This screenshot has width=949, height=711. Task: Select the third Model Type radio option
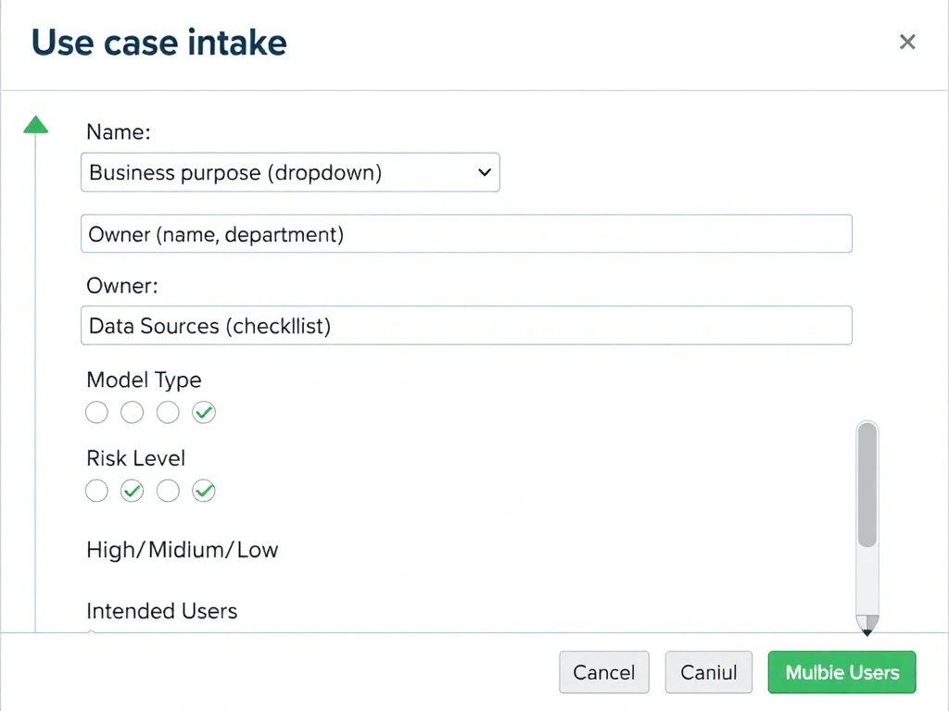click(168, 412)
